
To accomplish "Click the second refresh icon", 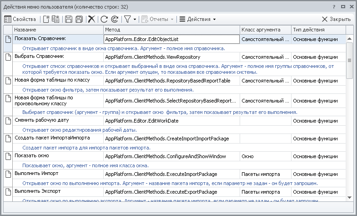I will tap(114, 19).
